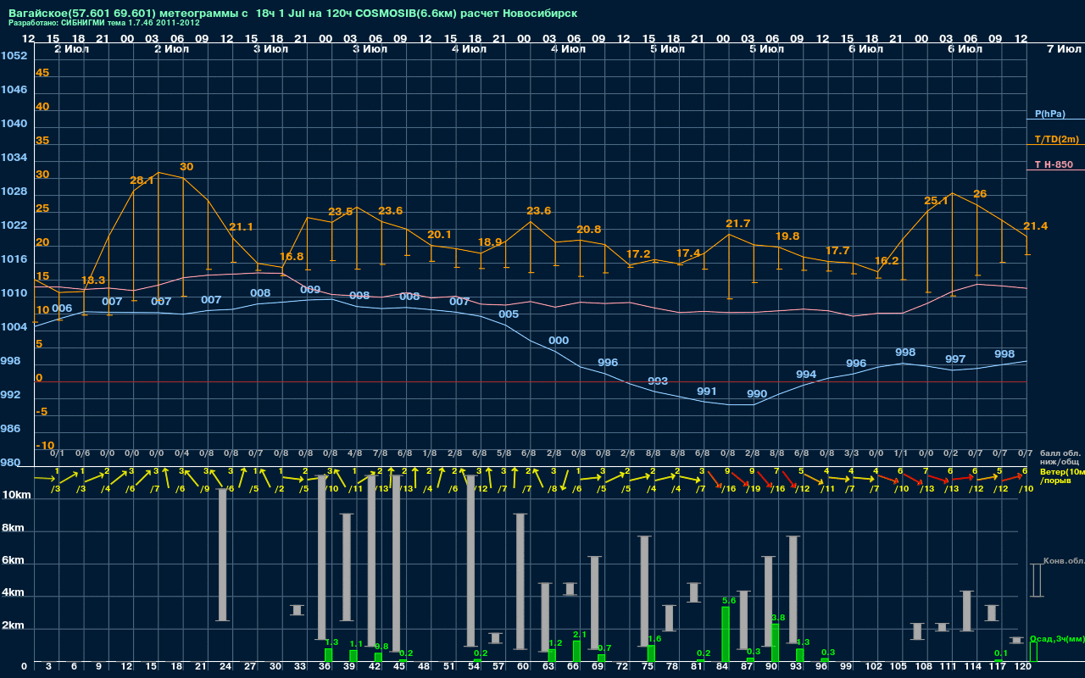Viewport: 1085px width, 678px height.
Task: Click the 980 pressure axis tick
Action: 10,462
